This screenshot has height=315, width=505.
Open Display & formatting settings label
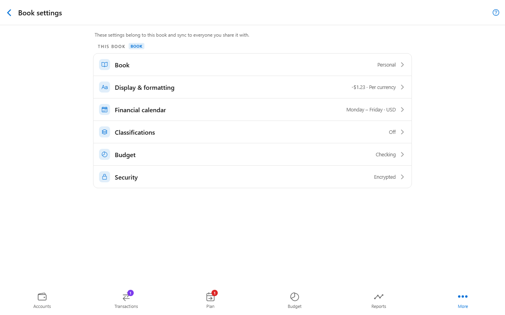144,87
